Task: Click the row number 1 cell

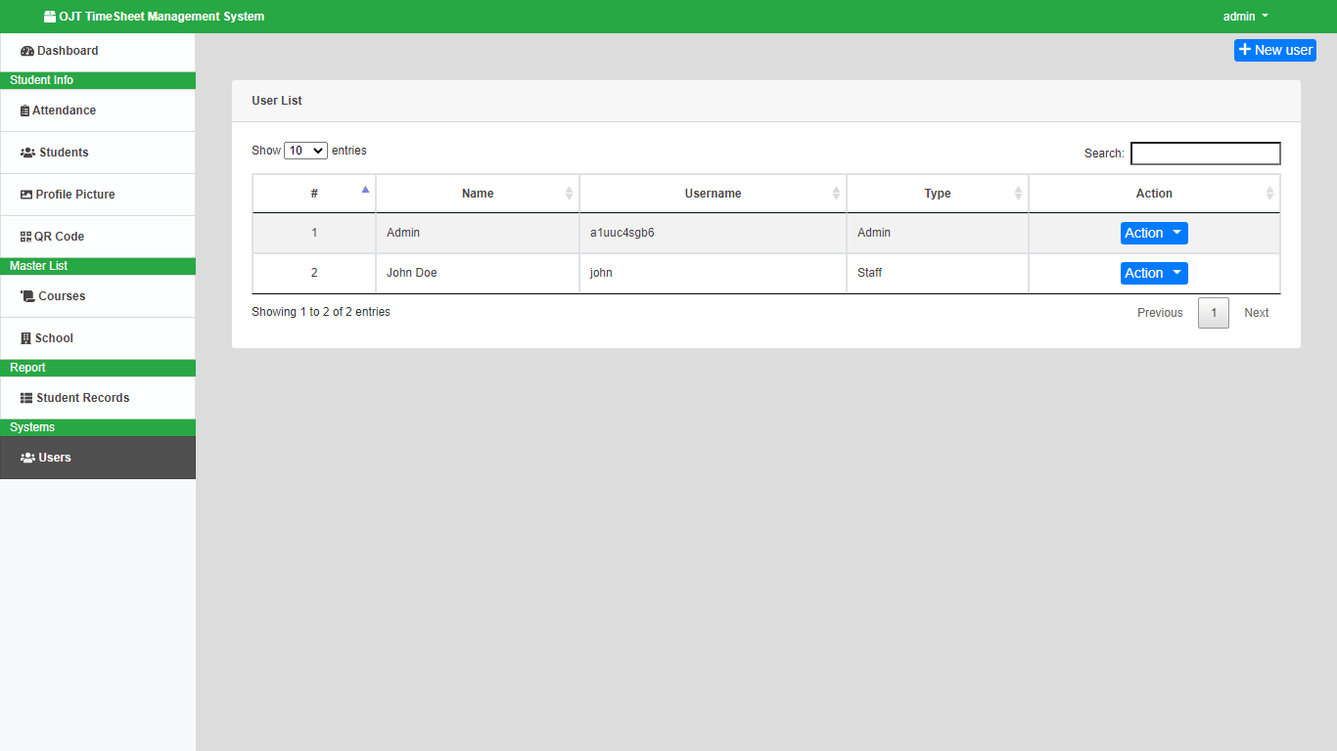Action: tap(314, 233)
